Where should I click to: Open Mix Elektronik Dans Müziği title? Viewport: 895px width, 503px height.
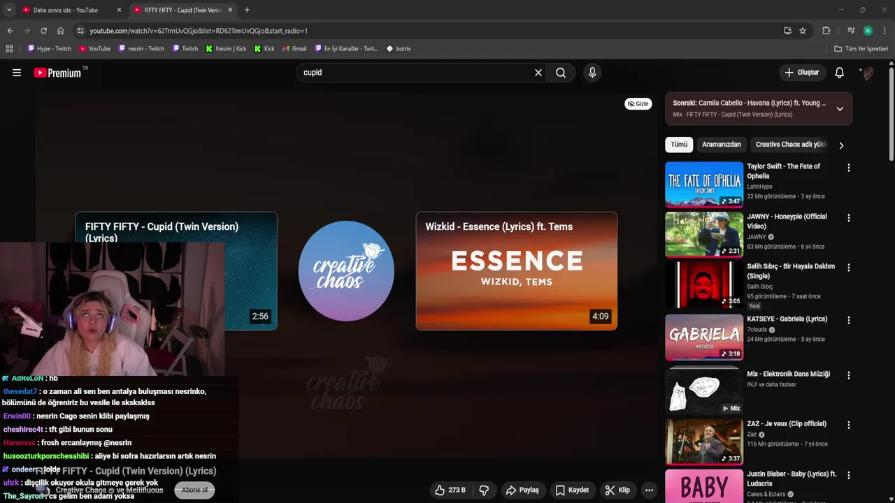coord(788,374)
